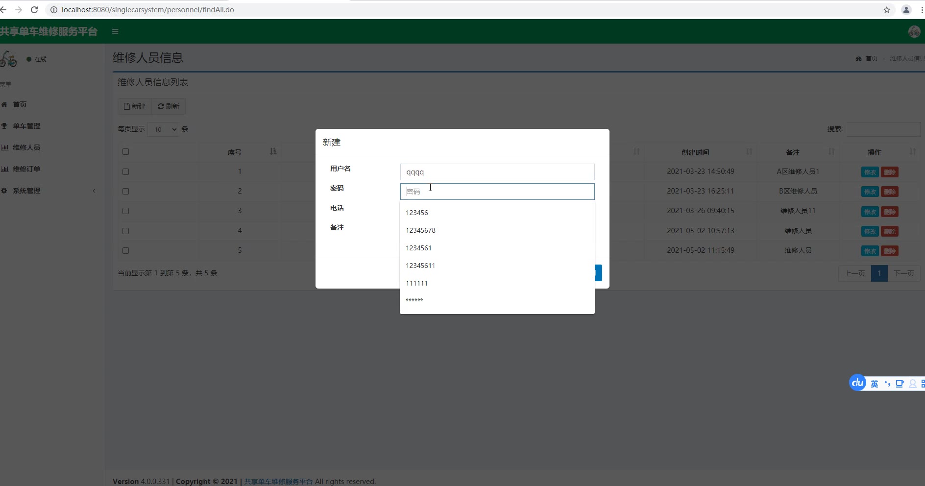Click 修改 for the 2021-03-23 14:50:49 row
Image resolution: width=925 pixels, height=486 pixels.
point(870,172)
